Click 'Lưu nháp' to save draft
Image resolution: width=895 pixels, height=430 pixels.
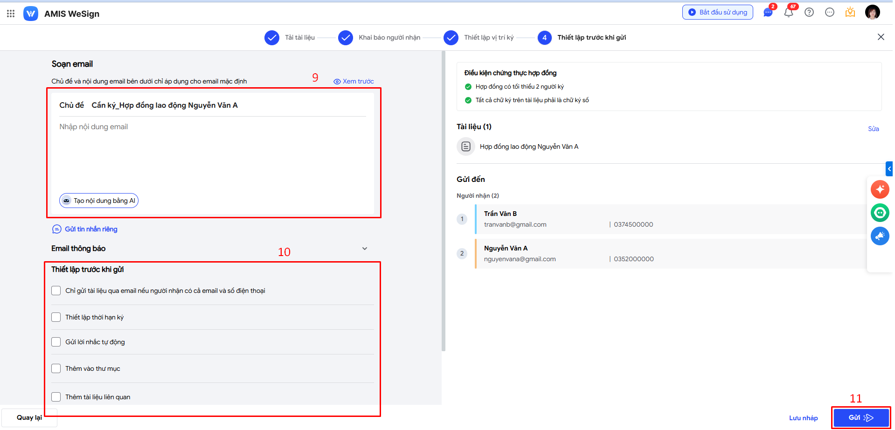click(x=803, y=418)
